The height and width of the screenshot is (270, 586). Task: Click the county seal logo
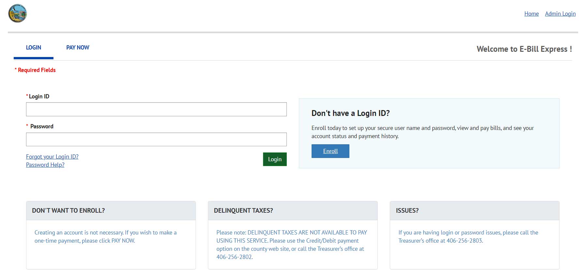[18, 14]
